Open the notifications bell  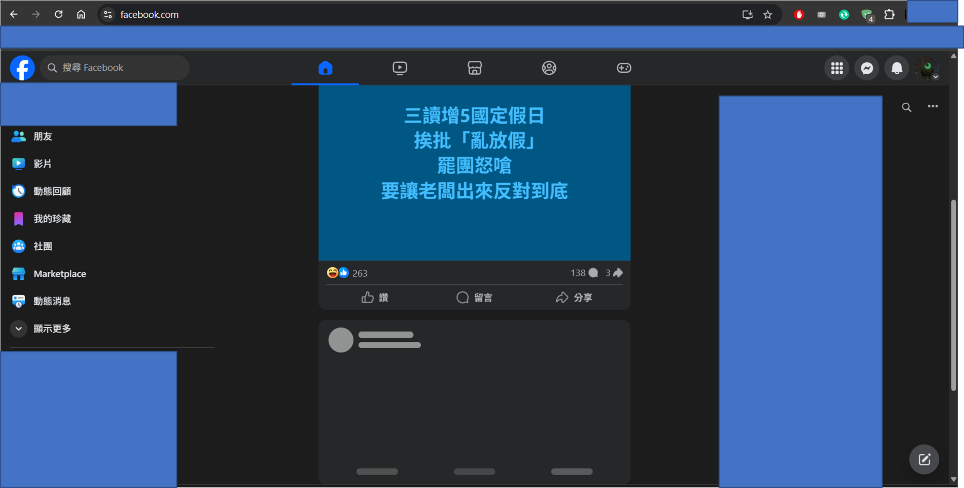click(x=897, y=68)
